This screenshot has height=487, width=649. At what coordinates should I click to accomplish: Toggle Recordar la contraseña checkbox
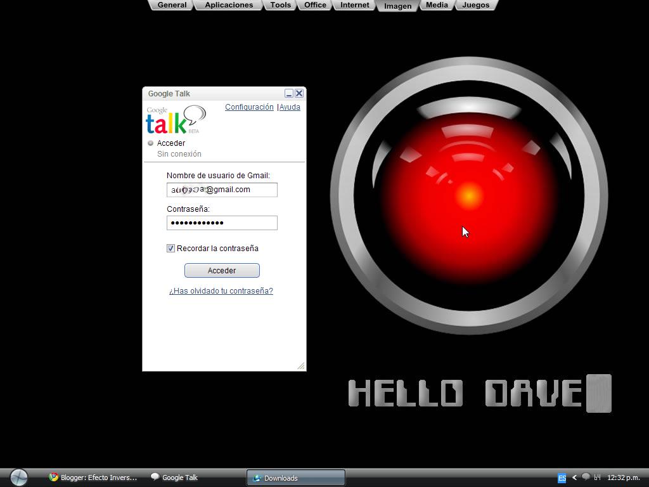[170, 248]
